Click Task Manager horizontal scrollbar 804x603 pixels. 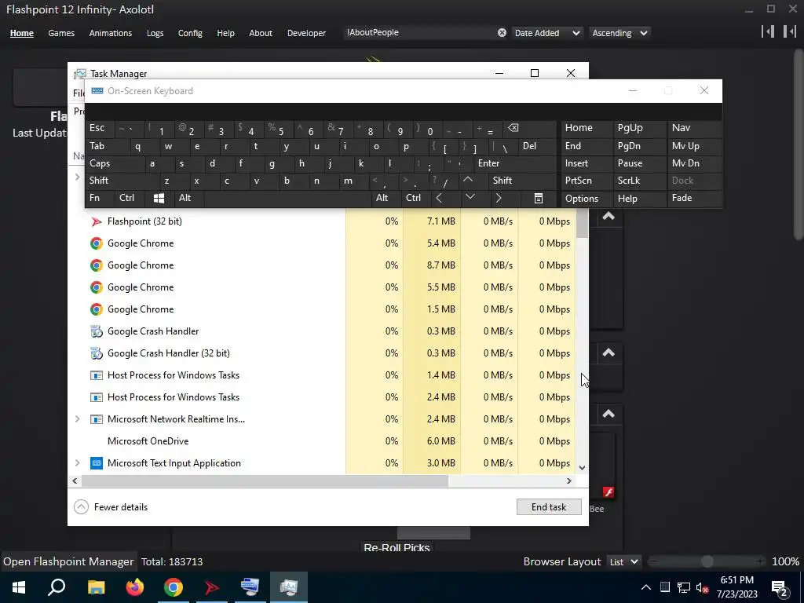[x=265, y=481]
